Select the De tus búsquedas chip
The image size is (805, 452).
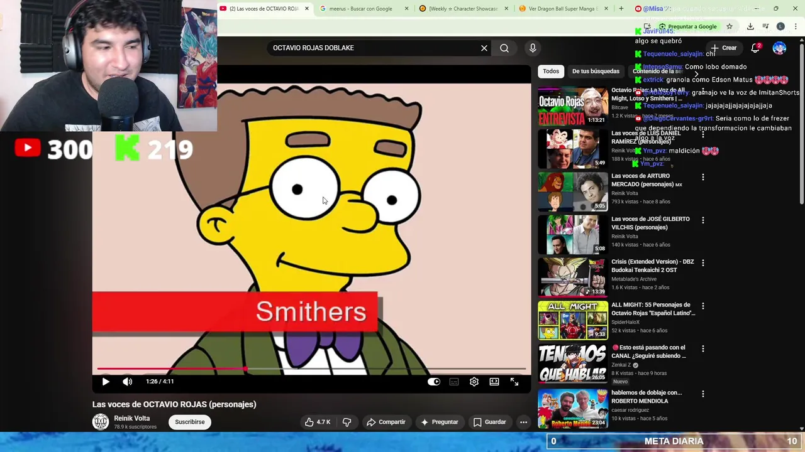pos(596,72)
